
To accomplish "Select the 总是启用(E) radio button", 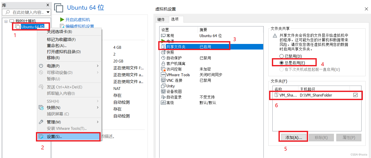I will click(x=282, y=63).
